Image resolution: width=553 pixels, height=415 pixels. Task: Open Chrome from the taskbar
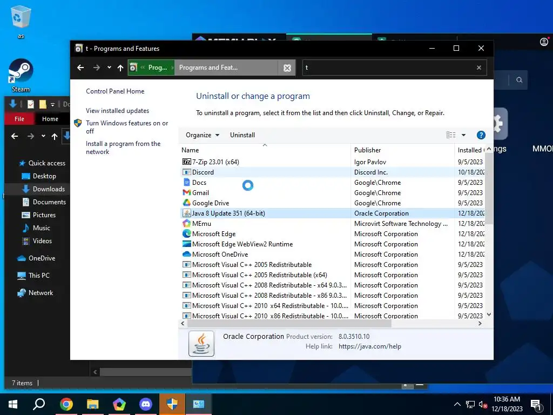click(x=66, y=404)
